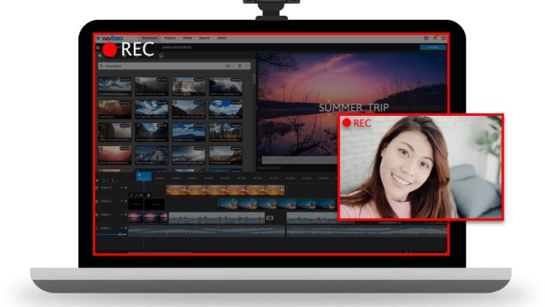Select the audio waveform clip on Audio 1
The width and height of the screenshot is (545, 307).
[x=207, y=231]
